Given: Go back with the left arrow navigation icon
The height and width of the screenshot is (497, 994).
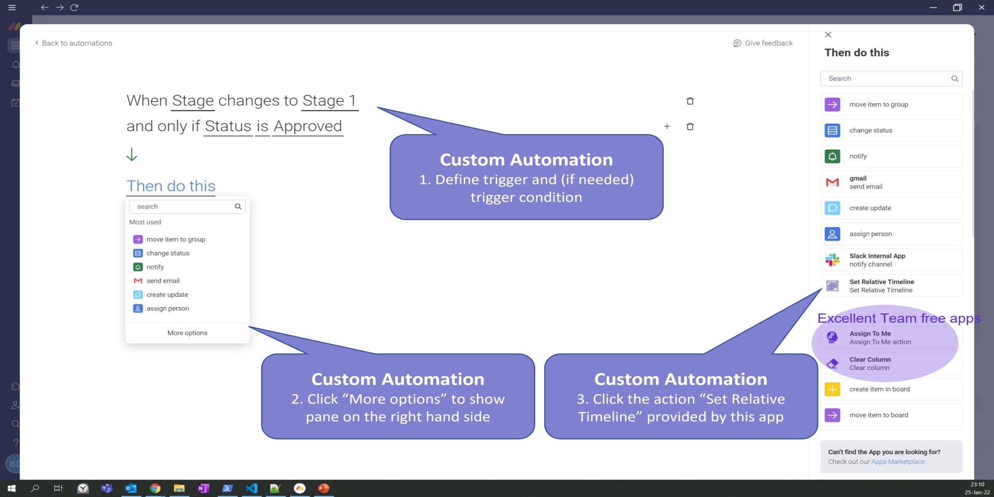Looking at the screenshot, I should (45, 7).
